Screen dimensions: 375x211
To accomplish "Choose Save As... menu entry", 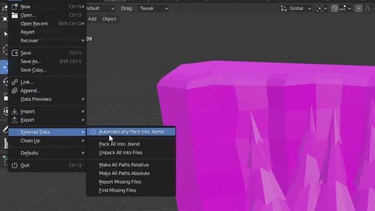I will pos(47,62).
